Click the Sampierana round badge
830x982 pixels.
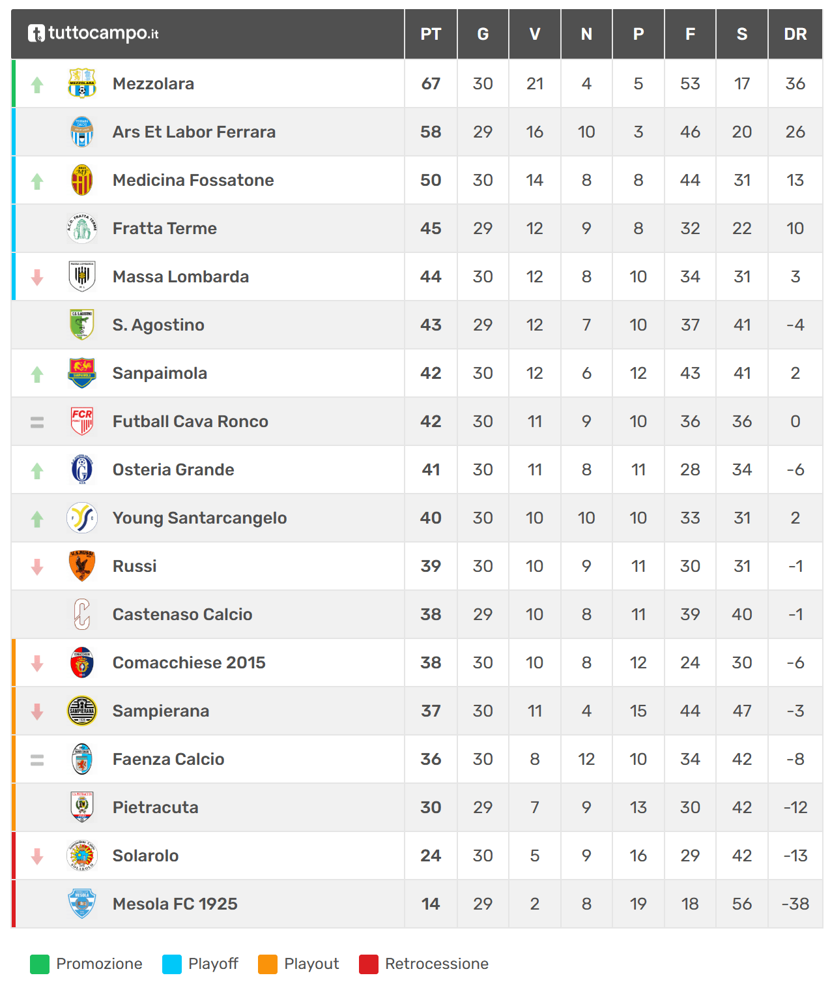click(82, 711)
